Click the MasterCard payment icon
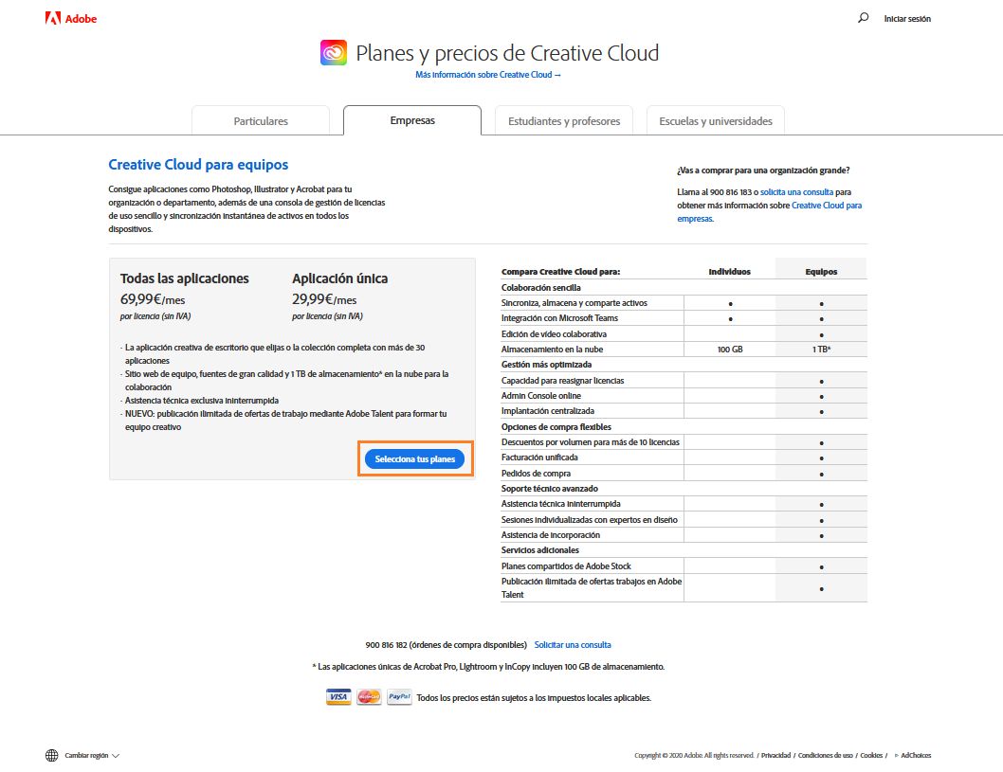Screen dimensions: 1003x772 (369, 696)
